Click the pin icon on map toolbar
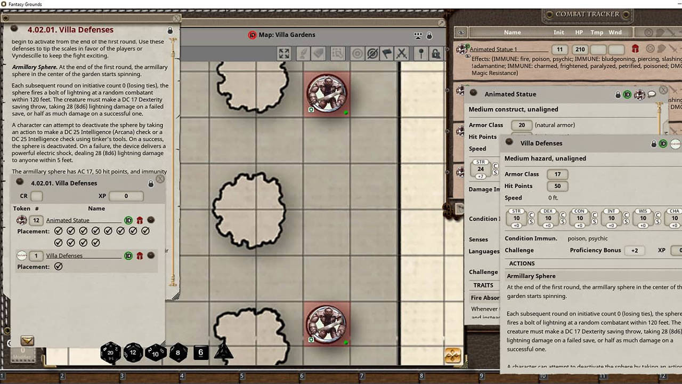This screenshot has width=682, height=384. [x=421, y=53]
